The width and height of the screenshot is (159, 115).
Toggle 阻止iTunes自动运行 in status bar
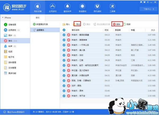[x=14, y=112]
